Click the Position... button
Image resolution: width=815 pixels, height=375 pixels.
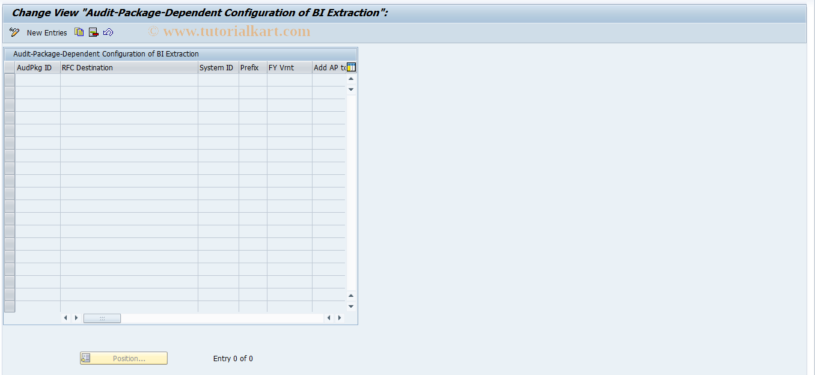point(124,358)
